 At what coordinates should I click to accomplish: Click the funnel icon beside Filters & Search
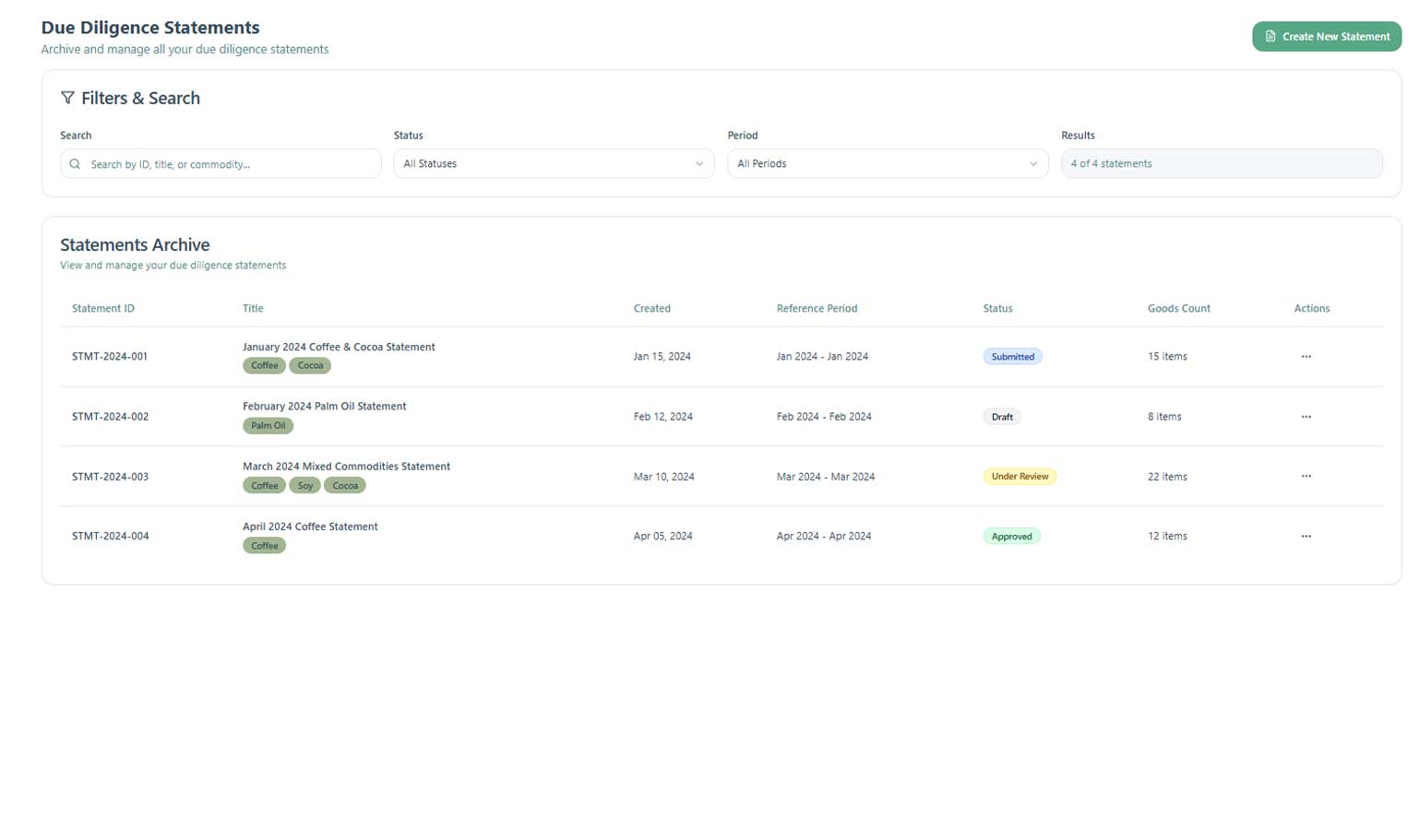pos(67,98)
